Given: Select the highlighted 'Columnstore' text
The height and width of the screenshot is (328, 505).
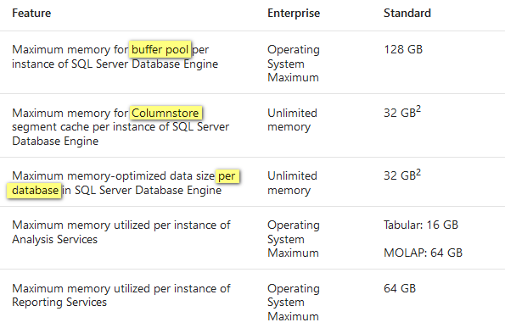Looking at the screenshot, I should tap(166, 113).
